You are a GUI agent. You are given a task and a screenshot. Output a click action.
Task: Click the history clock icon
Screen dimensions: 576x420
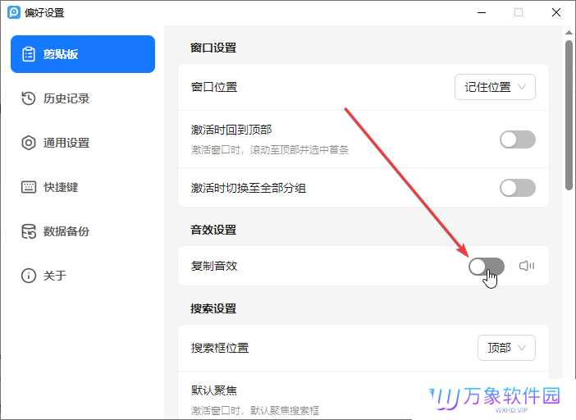[29, 98]
